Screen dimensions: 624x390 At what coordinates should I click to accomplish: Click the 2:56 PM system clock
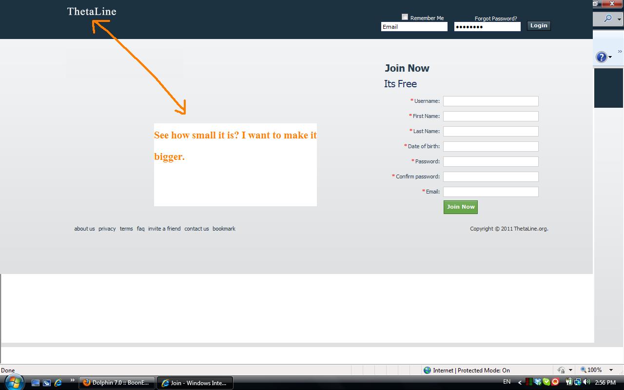coord(605,383)
